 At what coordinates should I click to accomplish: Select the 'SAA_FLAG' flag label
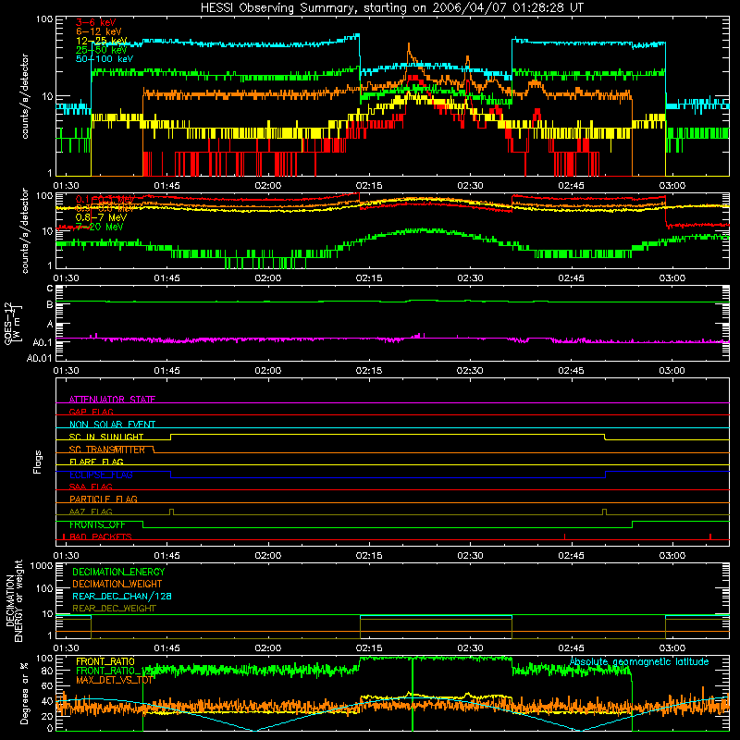[x=91, y=487]
